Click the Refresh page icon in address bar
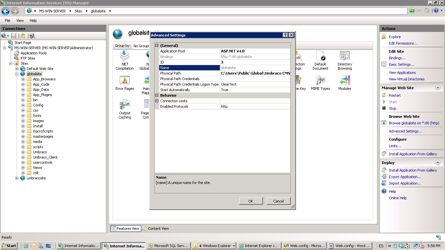 pyautogui.click(x=412, y=11)
